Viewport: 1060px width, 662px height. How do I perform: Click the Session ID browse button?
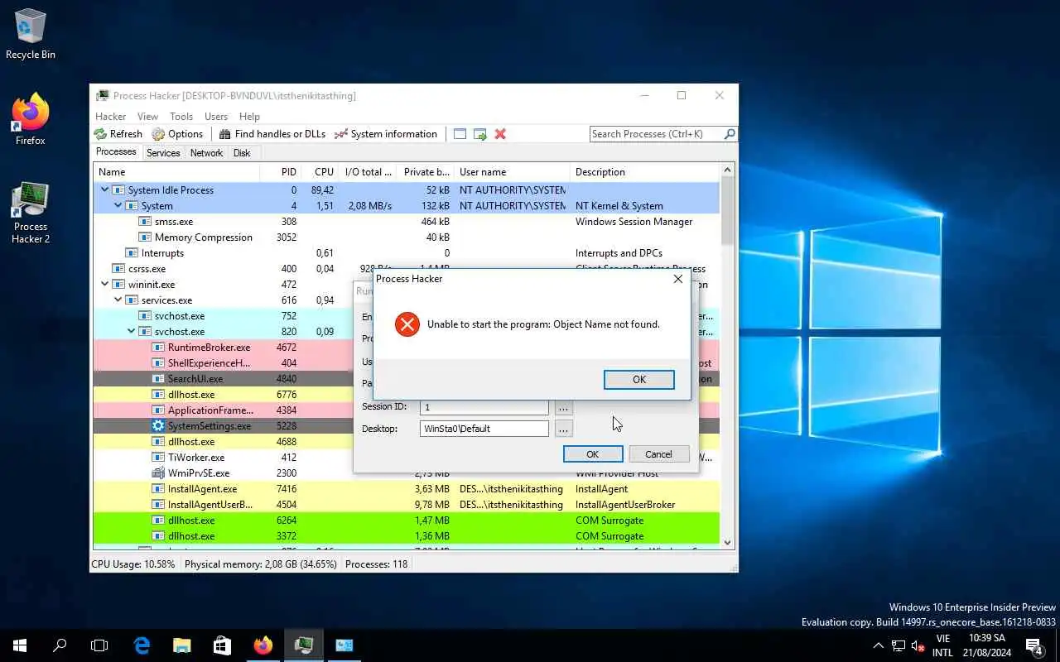tap(563, 407)
